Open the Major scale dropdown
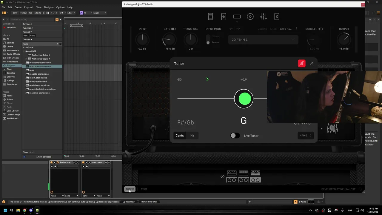The image size is (382, 215). (x=100, y=13)
